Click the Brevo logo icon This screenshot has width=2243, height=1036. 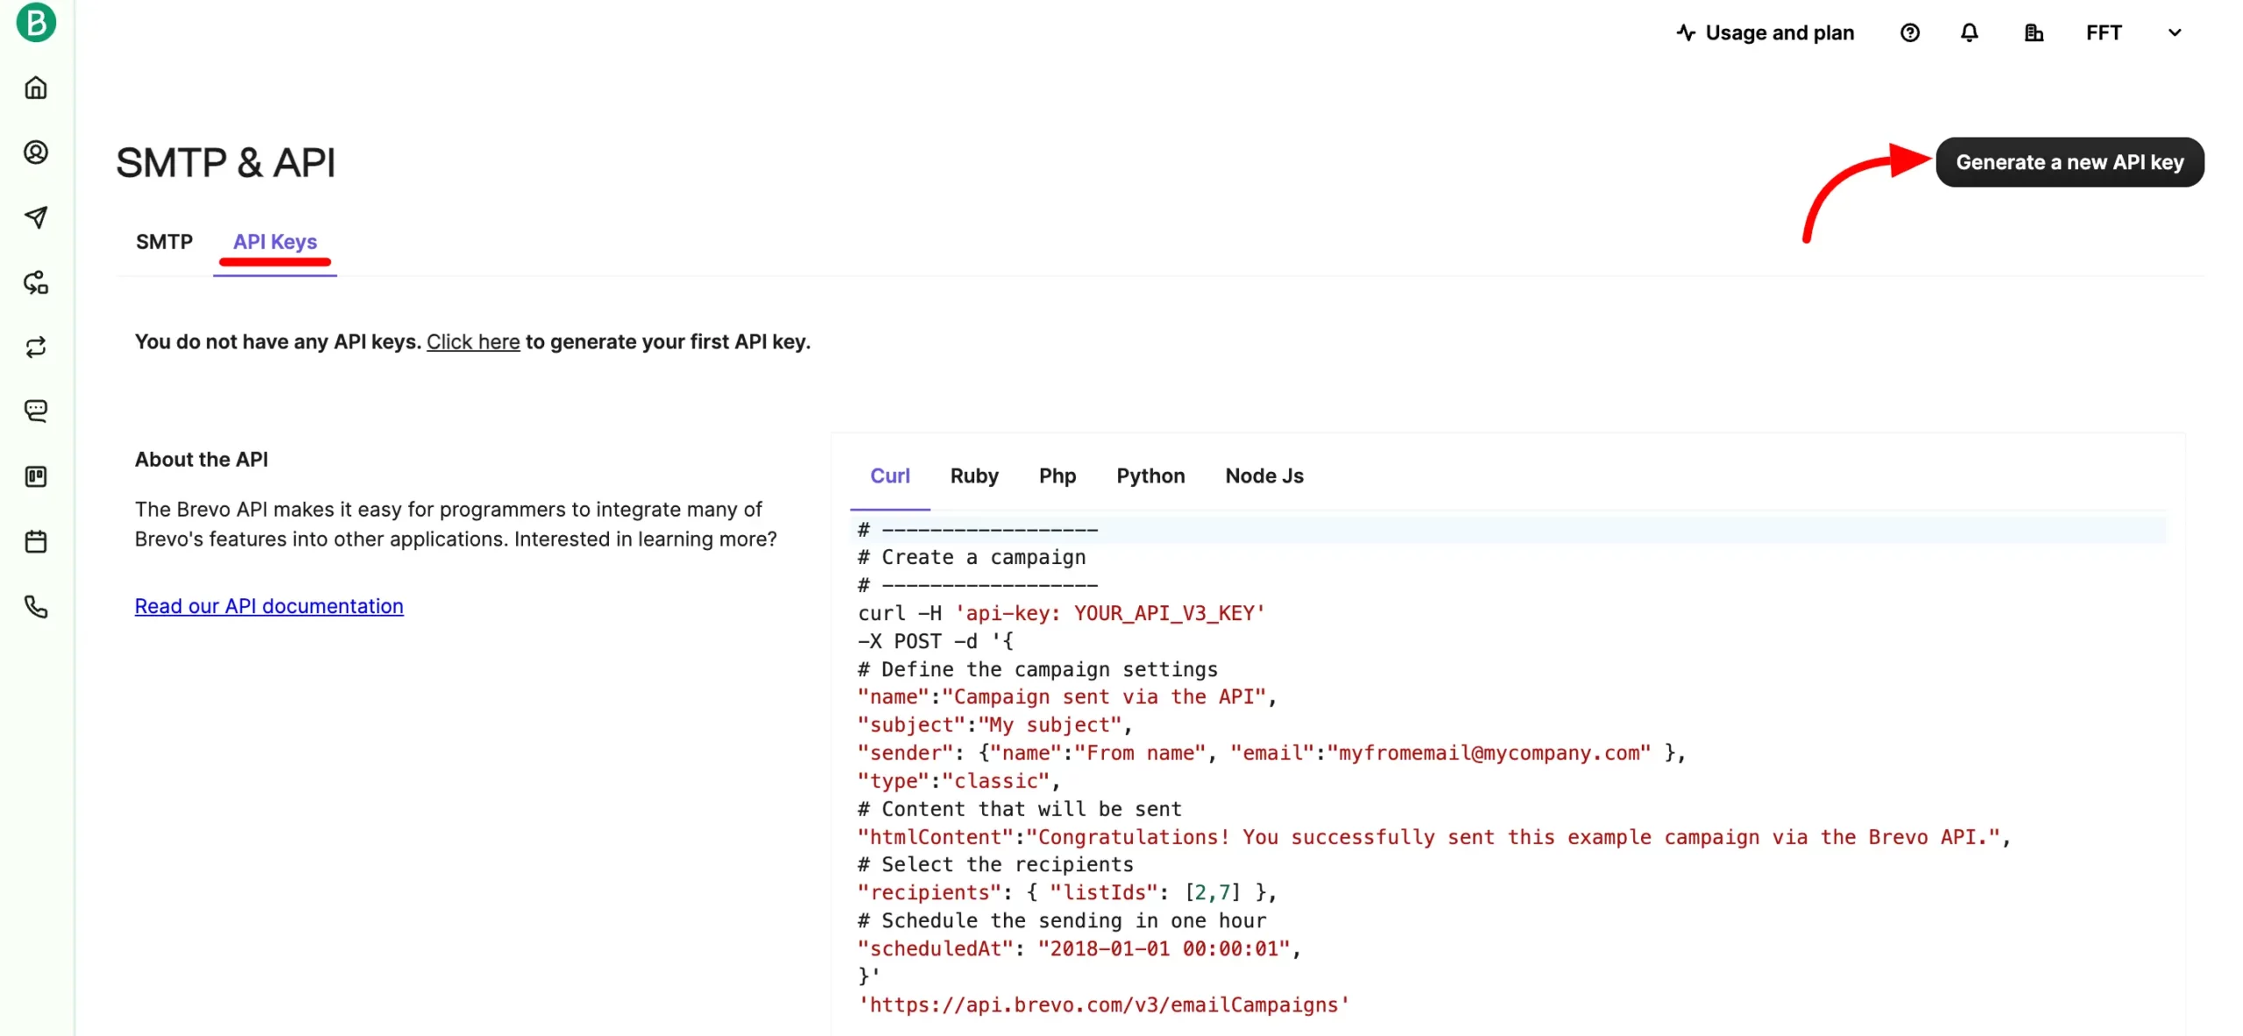[36, 22]
